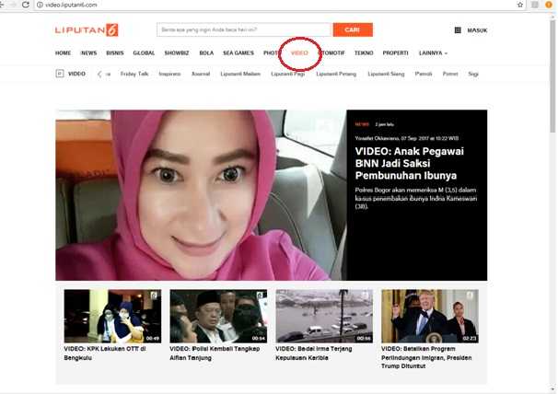Click the Liputan6 logo

[87, 29]
